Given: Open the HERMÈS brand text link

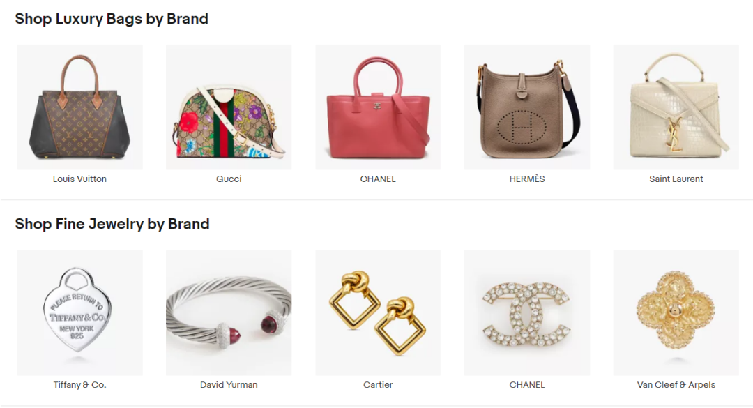Looking at the screenshot, I should pos(527,179).
